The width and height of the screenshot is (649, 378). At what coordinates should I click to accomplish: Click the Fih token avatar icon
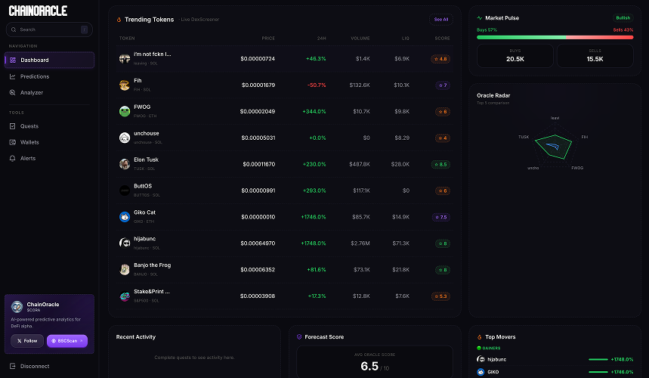(x=125, y=85)
